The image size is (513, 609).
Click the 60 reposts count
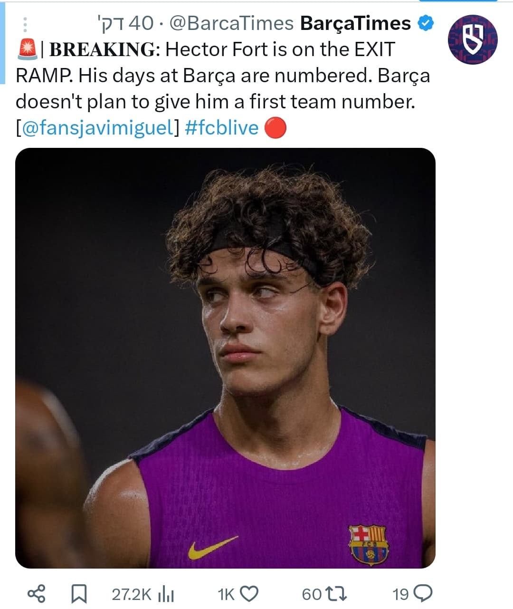coord(312,594)
